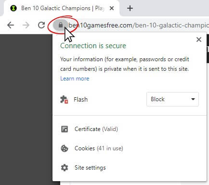Close the Ben 10 Galactic Champions tab
The width and height of the screenshot is (209, 185).
pos(112,8)
